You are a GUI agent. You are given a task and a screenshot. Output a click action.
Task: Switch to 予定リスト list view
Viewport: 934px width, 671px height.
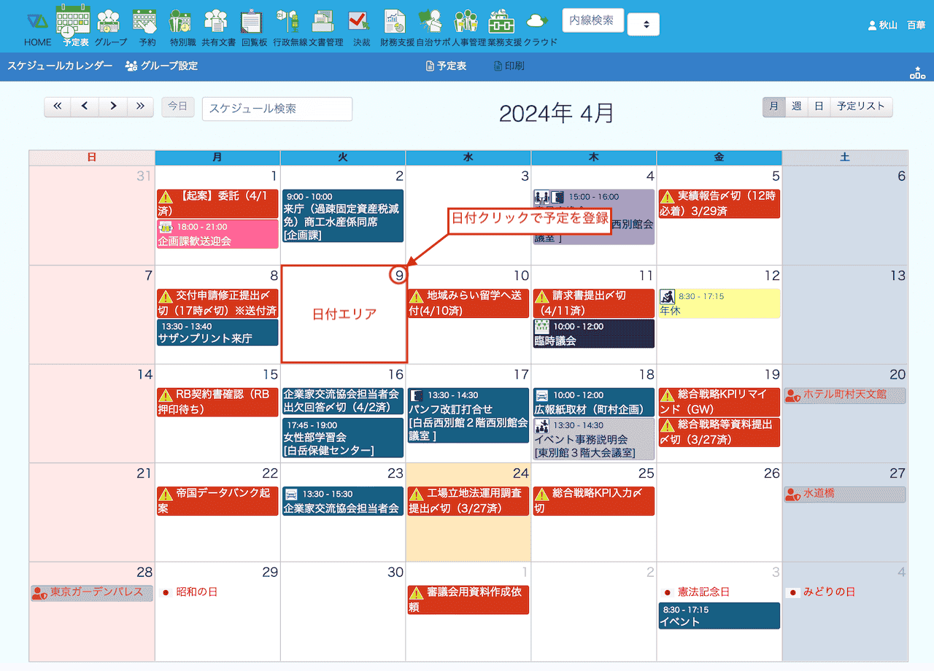tap(861, 106)
